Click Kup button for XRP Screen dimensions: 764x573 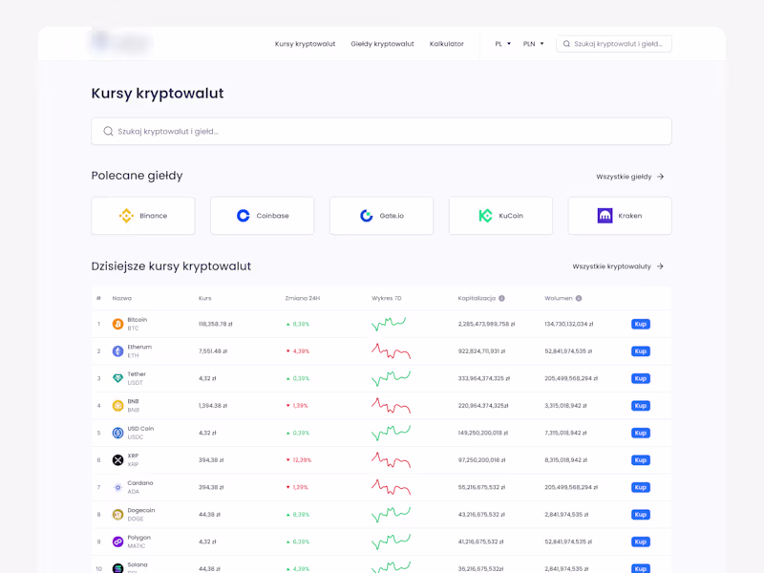(640, 460)
